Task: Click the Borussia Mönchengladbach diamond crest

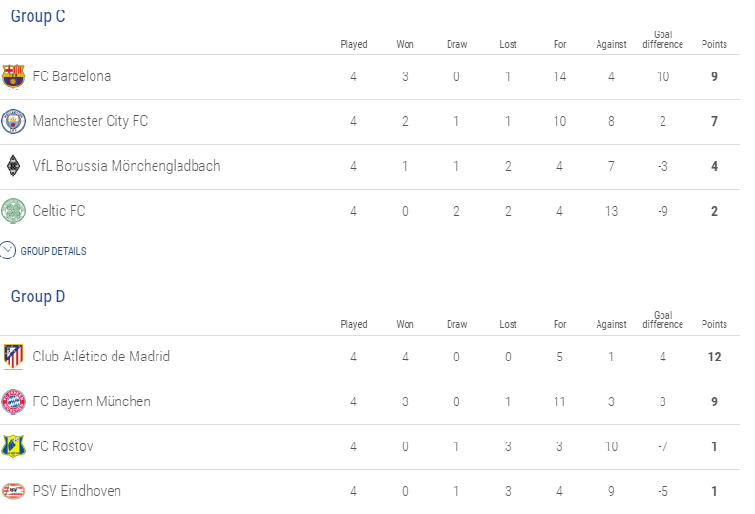Action: click(13, 166)
